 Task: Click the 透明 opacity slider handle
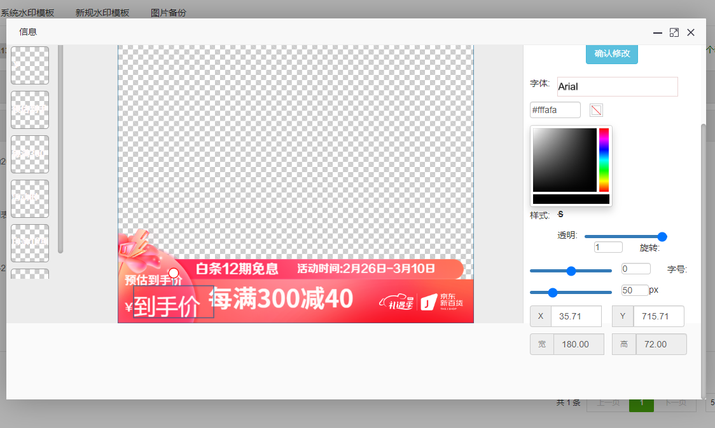pos(662,236)
